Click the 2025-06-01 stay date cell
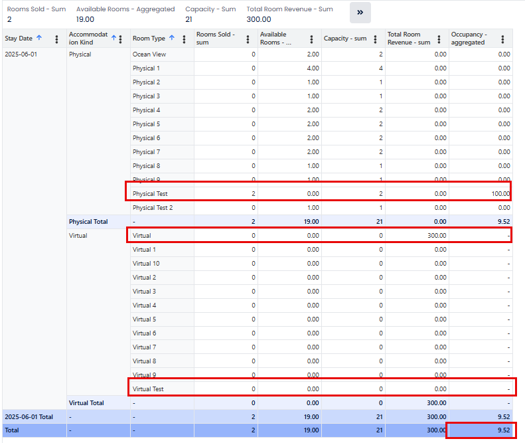The height and width of the screenshot is (443, 525). pyautogui.click(x=21, y=54)
